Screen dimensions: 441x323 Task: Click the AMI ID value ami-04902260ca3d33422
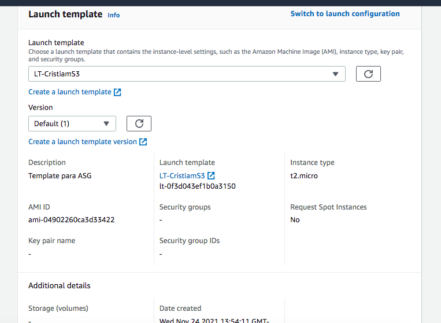point(71,220)
